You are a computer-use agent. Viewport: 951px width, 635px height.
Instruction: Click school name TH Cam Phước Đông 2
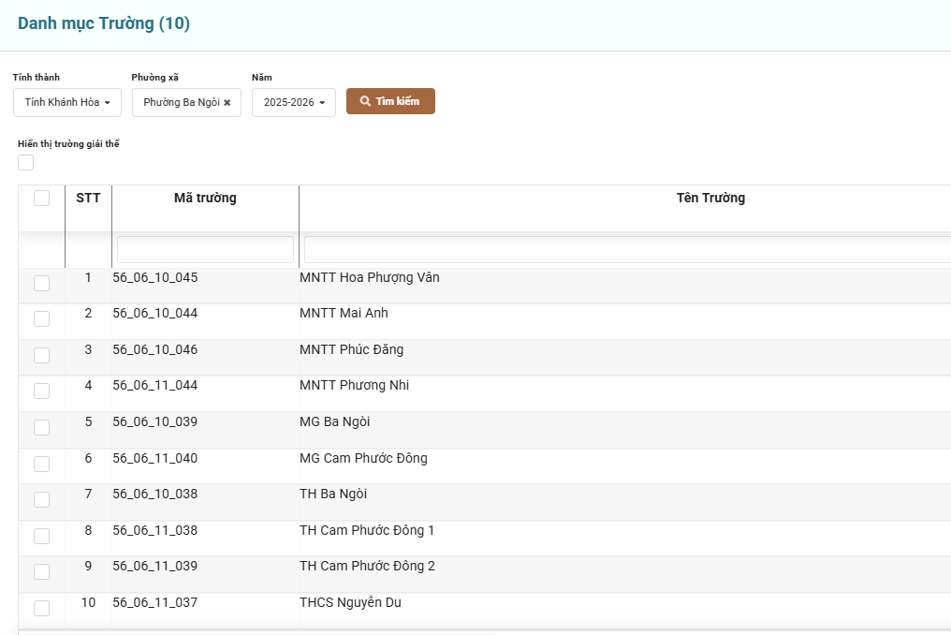point(367,567)
